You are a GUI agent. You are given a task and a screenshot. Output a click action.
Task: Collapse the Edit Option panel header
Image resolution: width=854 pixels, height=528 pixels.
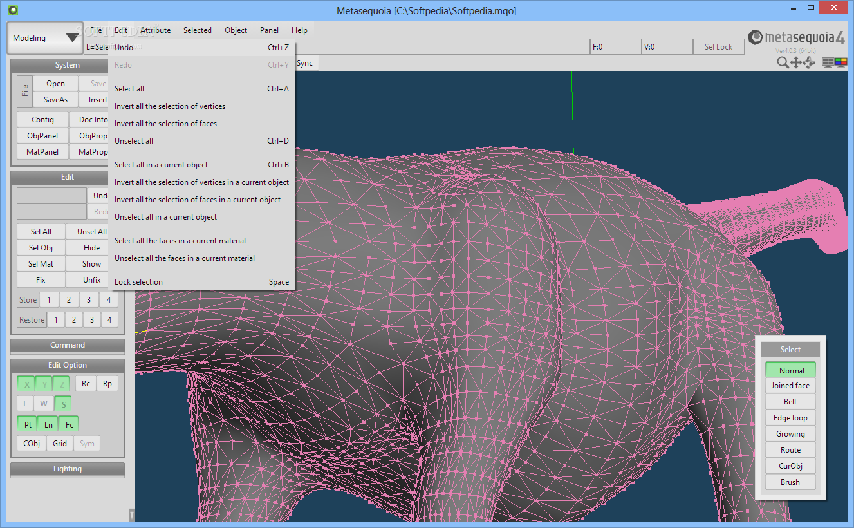click(x=68, y=365)
